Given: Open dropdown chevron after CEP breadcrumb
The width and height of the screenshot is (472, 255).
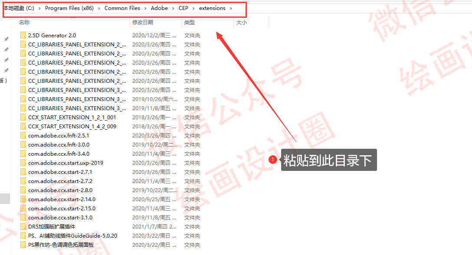Looking at the screenshot, I should click(x=193, y=8).
